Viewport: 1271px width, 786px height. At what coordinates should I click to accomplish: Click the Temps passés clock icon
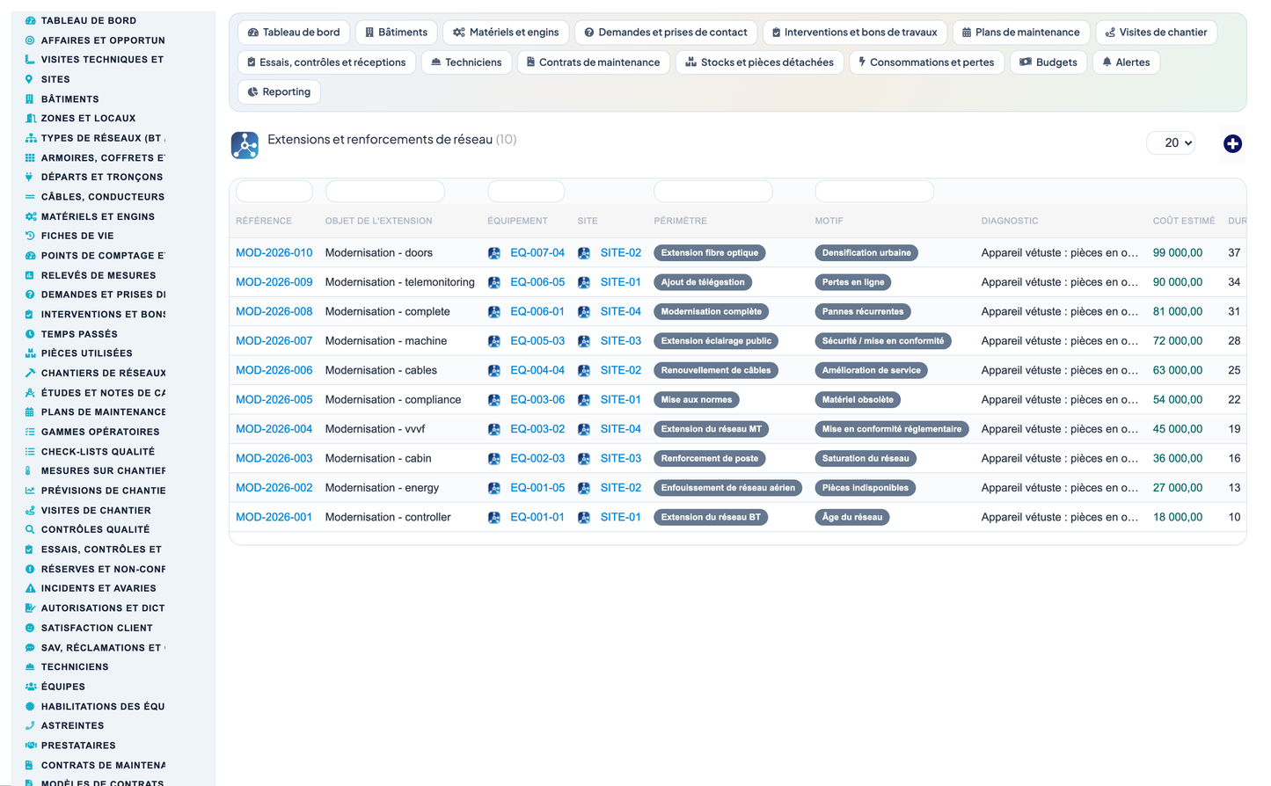30,334
